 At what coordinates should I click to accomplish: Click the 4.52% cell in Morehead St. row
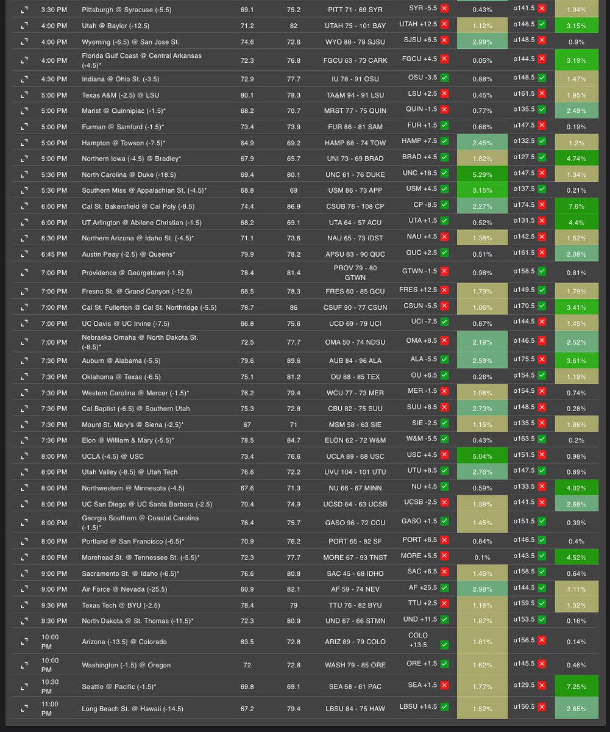coord(576,558)
